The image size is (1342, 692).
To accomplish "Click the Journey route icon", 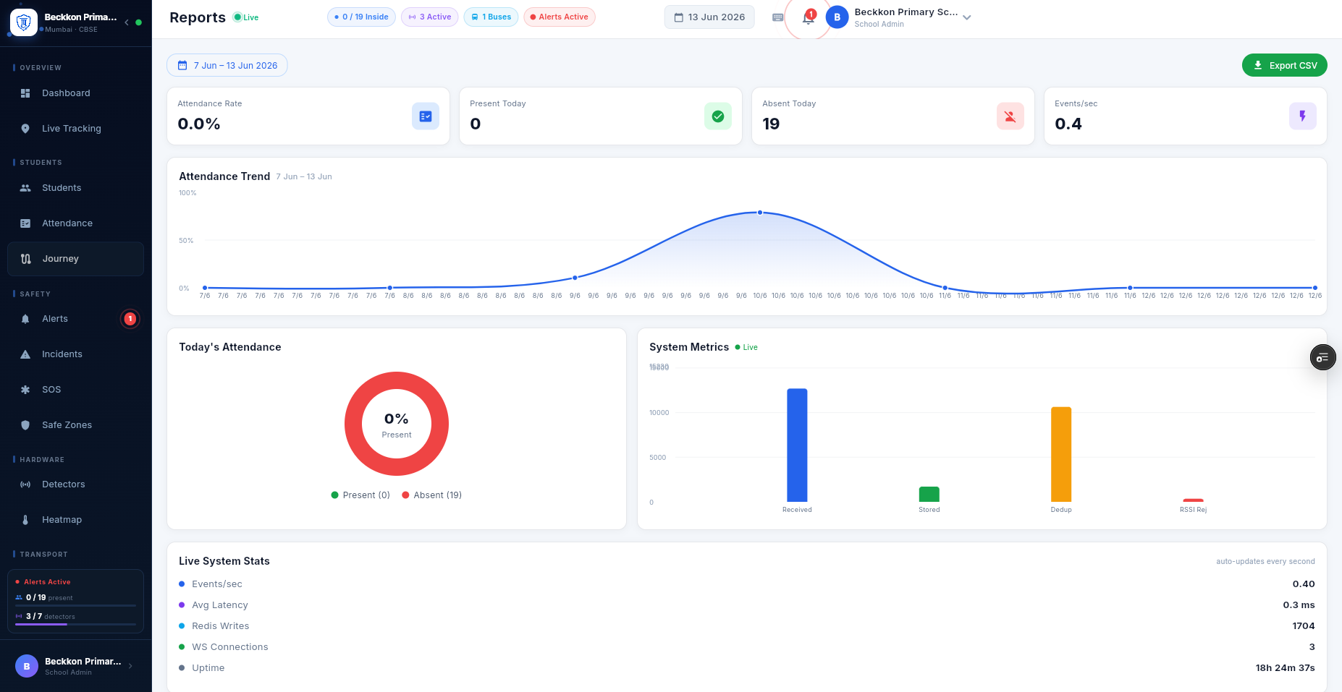I will (25, 259).
